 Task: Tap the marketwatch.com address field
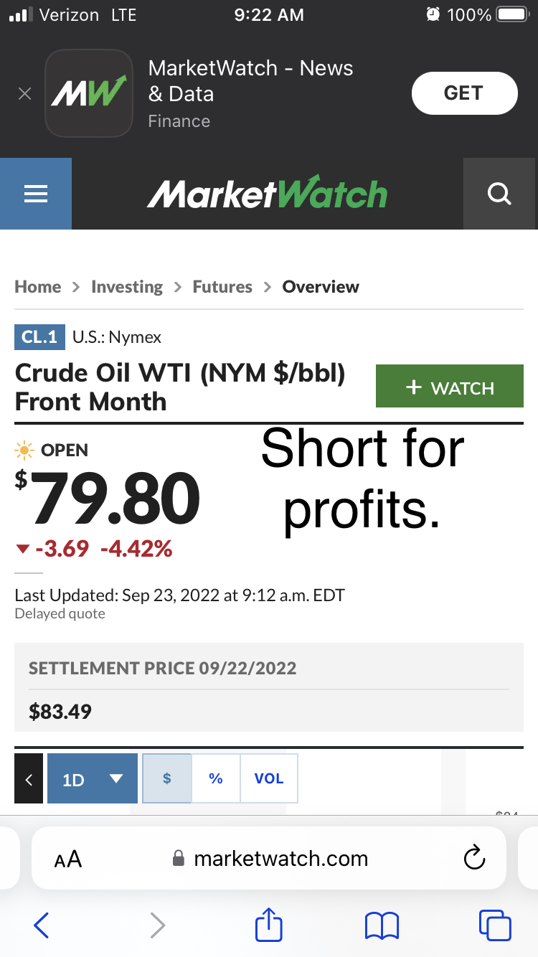[269, 858]
